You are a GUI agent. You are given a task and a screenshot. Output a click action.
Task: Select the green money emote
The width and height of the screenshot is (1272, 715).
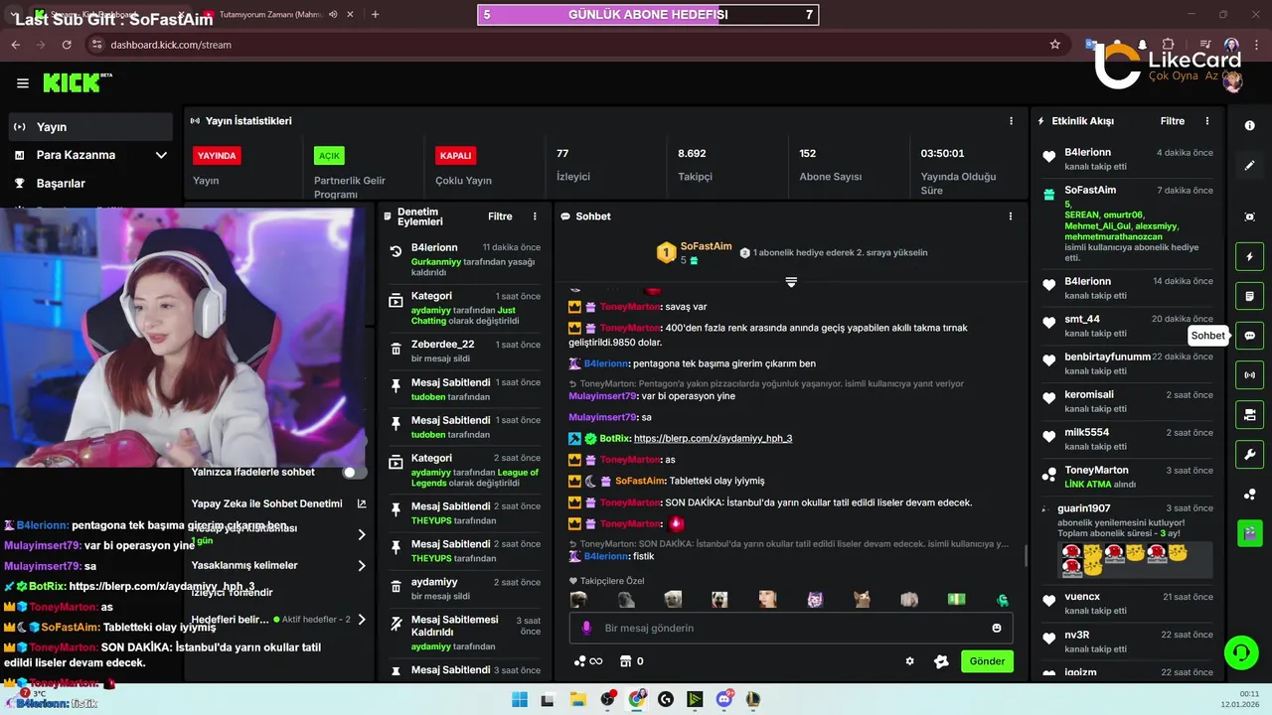pos(956,600)
